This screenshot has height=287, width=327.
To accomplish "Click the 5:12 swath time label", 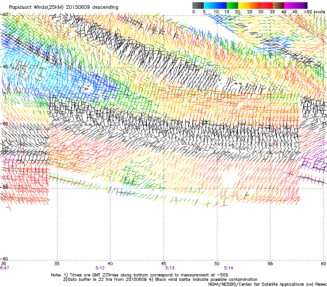I will 100,268.
